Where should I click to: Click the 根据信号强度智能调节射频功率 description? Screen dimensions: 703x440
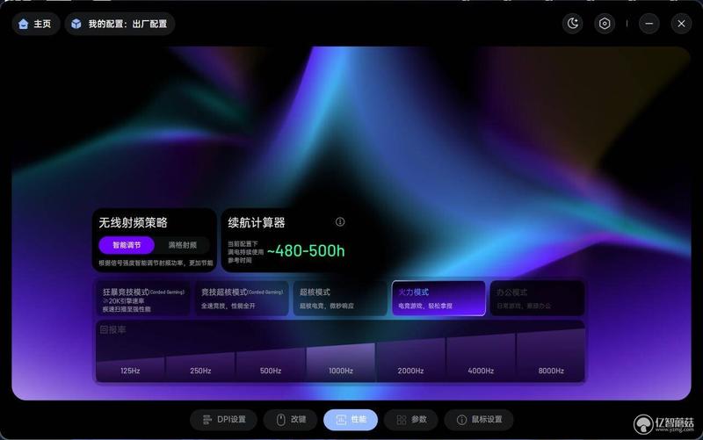pos(156,263)
